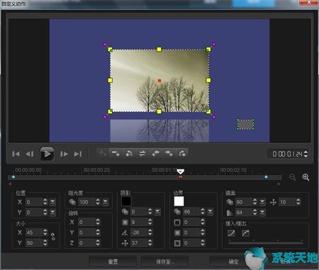Click the Save to (保存至) button
319x270 pixels.
click(164, 261)
